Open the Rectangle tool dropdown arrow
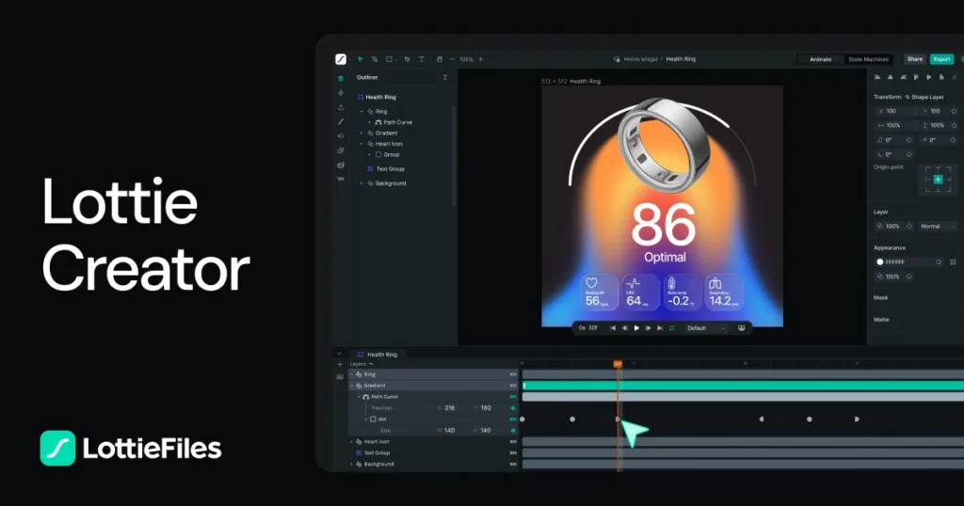Screen dimensions: 964x506 click(x=396, y=59)
